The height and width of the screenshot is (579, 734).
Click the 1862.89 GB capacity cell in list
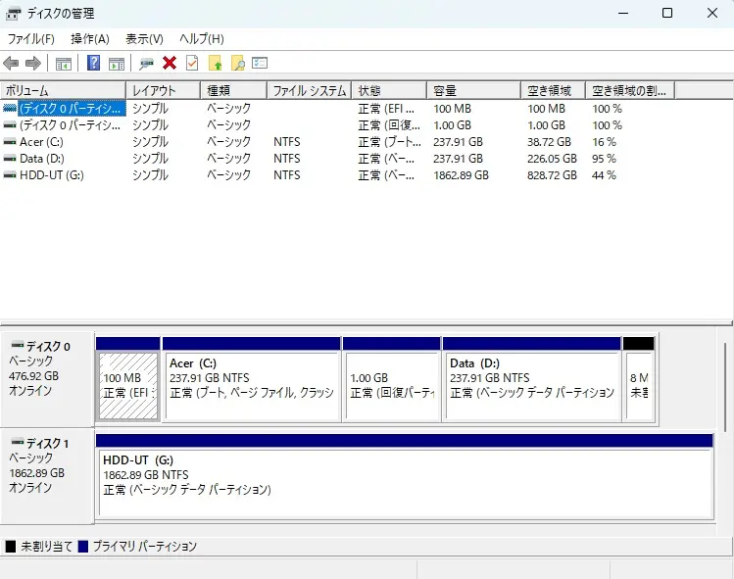click(462, 175)
